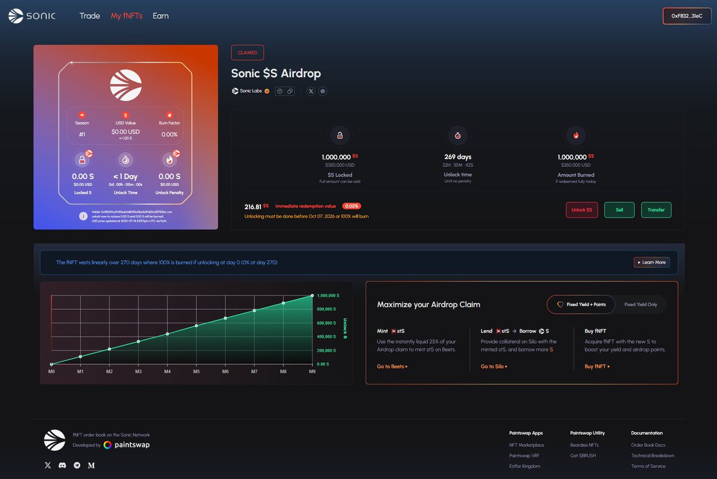Click the Sonic $S Airdrop title
This screenshot has width=717, height=479.
[x=276, y=74]
